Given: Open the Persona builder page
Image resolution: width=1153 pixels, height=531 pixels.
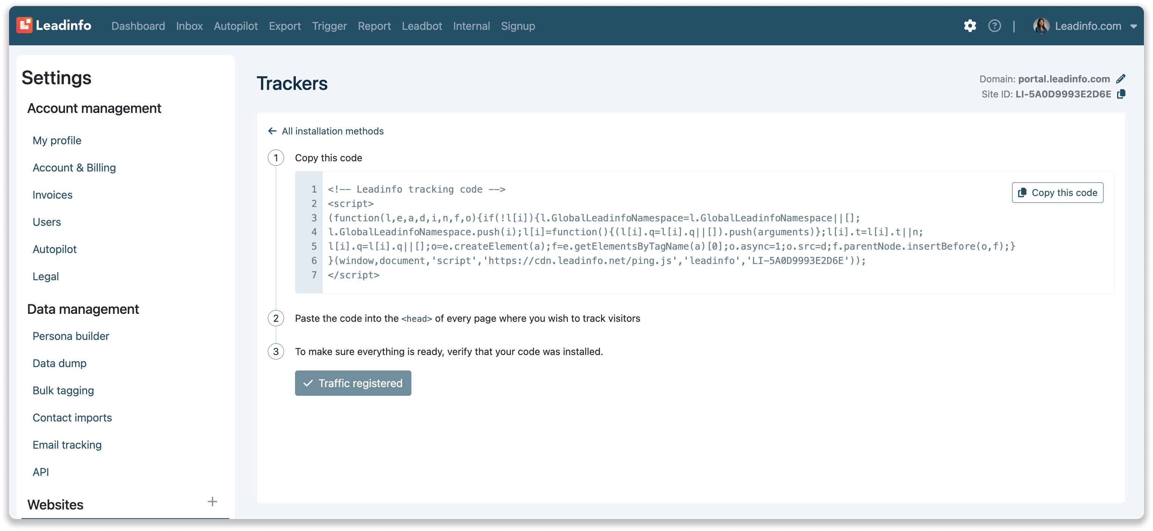Looking at the screenshot, I should 71,336.
